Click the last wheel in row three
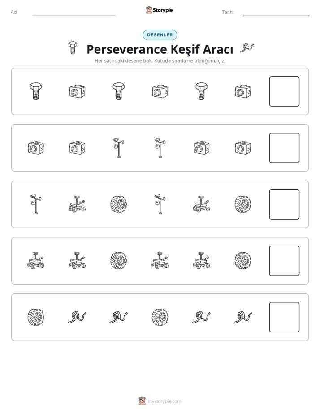Viewport: 320px width, 414px height. tap(243, 204)
